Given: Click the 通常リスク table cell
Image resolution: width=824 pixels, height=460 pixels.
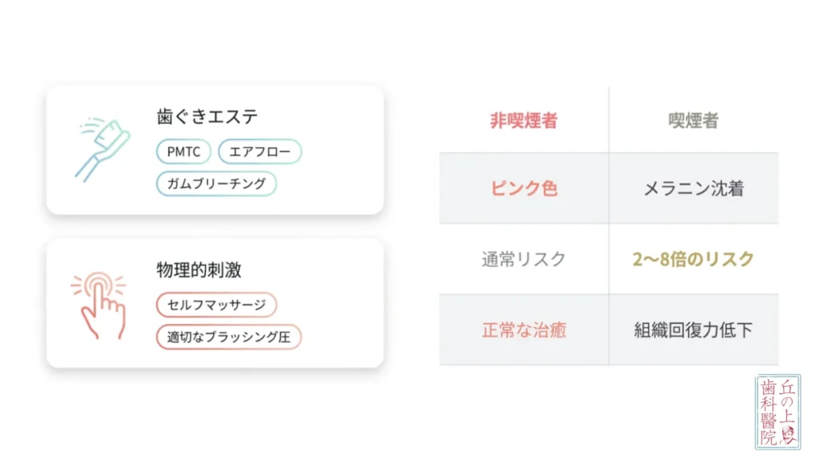Looking at the screenshot, I should (524, 259).
